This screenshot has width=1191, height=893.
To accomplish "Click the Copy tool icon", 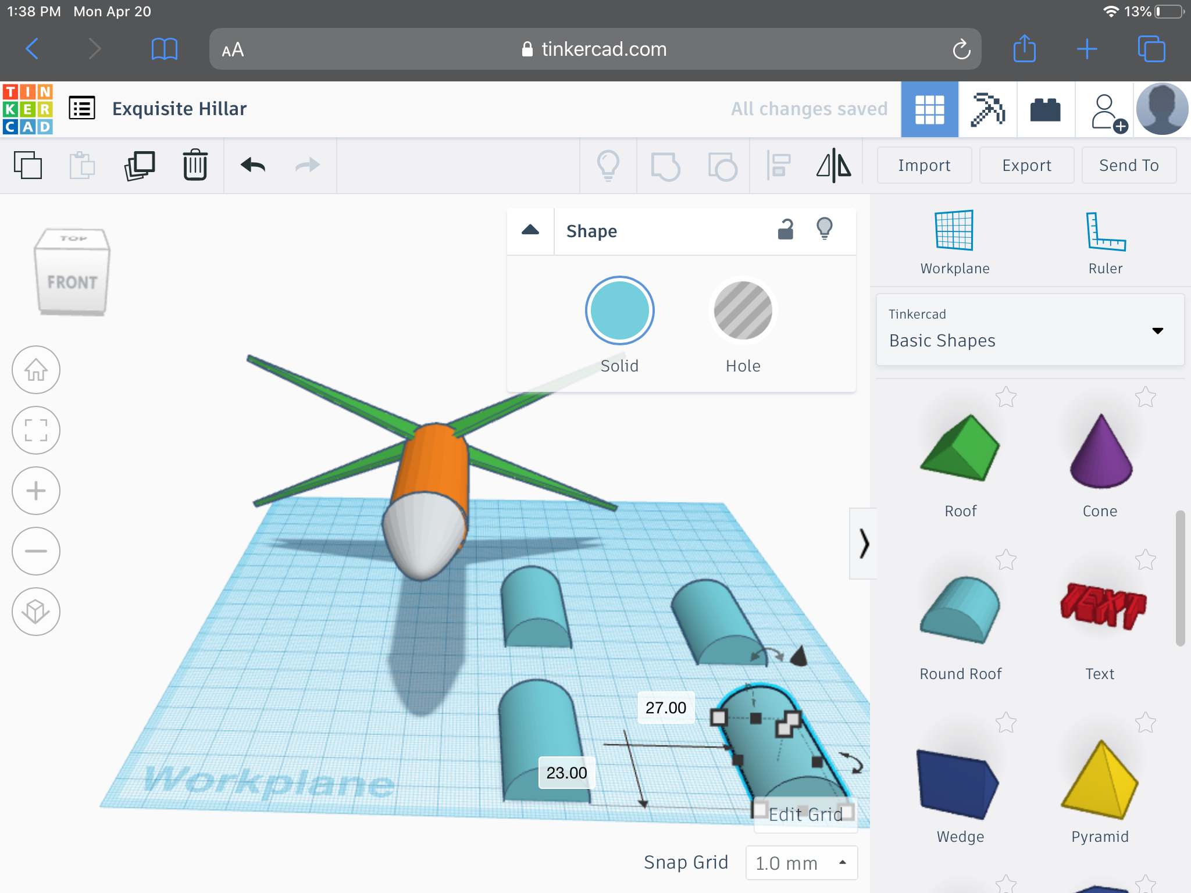I will (28, 165).
